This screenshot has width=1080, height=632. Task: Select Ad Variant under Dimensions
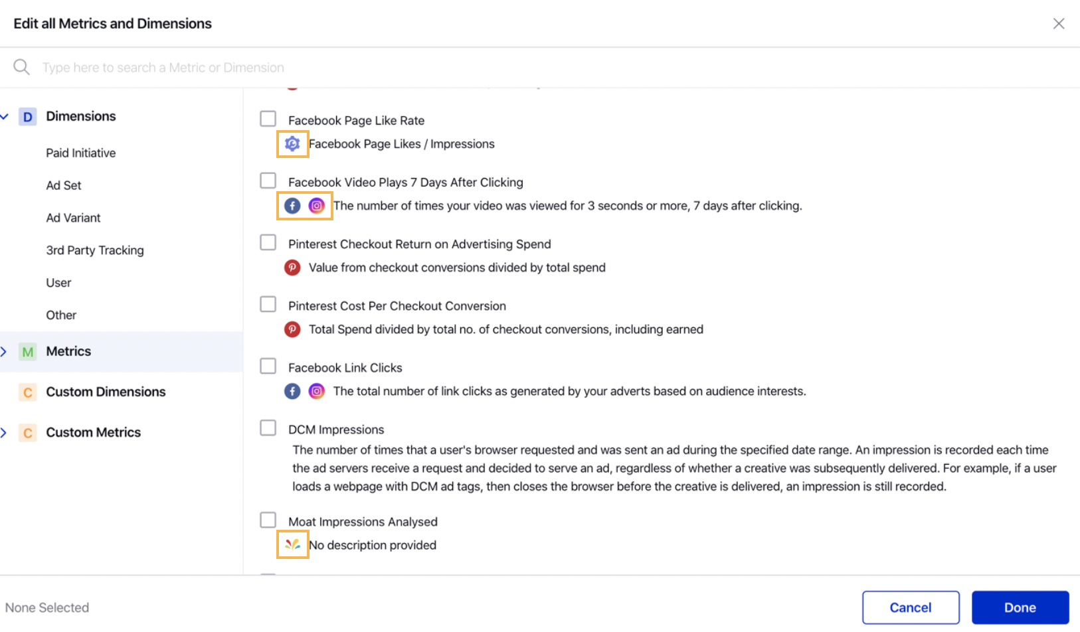73,218
